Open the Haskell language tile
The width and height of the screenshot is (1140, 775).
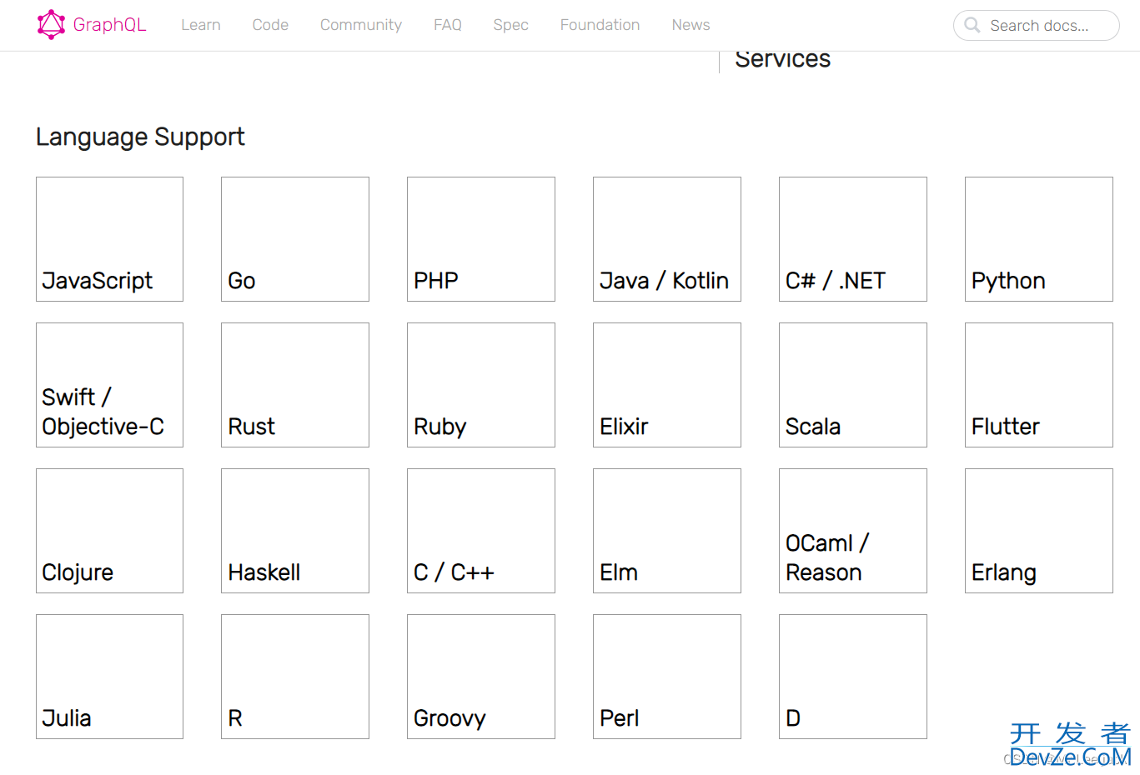coord(295,531)
